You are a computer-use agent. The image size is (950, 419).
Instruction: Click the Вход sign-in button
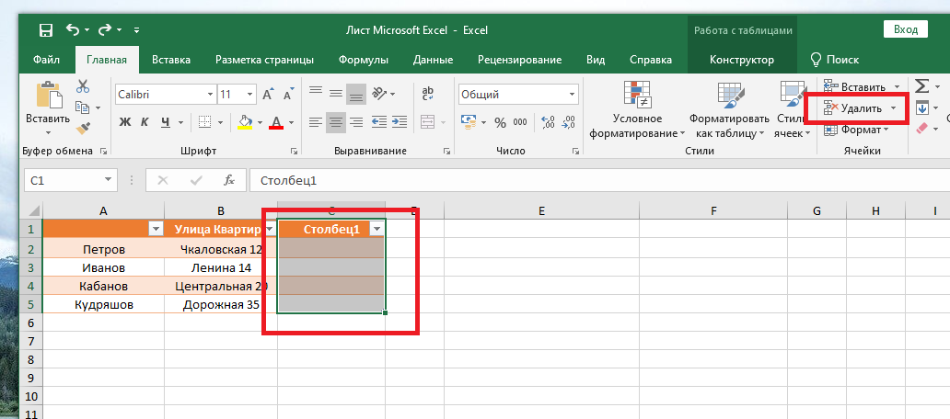point(905,29)
